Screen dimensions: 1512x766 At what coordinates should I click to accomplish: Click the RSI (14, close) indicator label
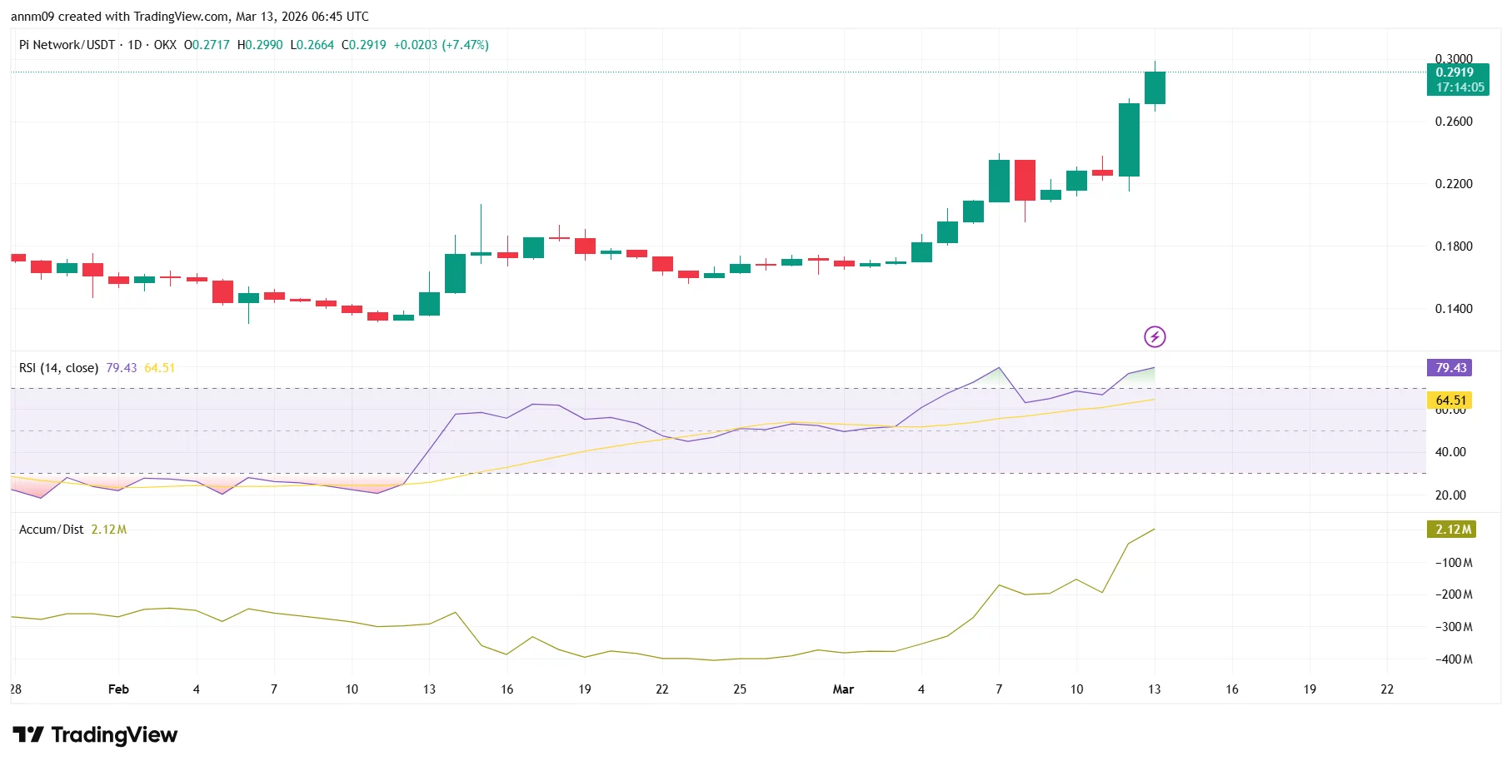[58, 367]
